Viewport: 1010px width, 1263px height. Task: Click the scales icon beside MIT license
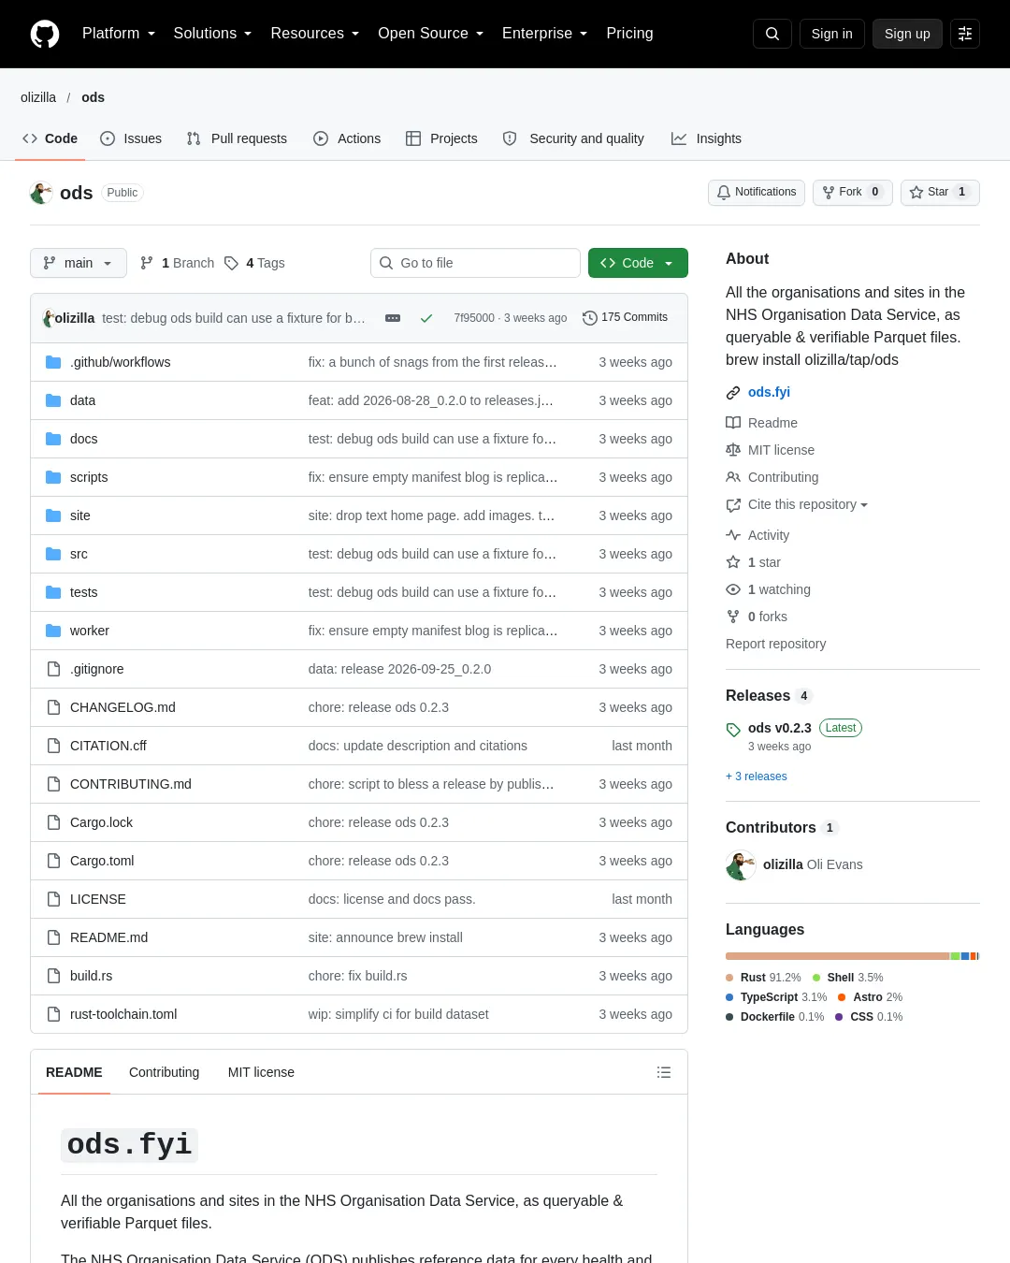[733, 450]
